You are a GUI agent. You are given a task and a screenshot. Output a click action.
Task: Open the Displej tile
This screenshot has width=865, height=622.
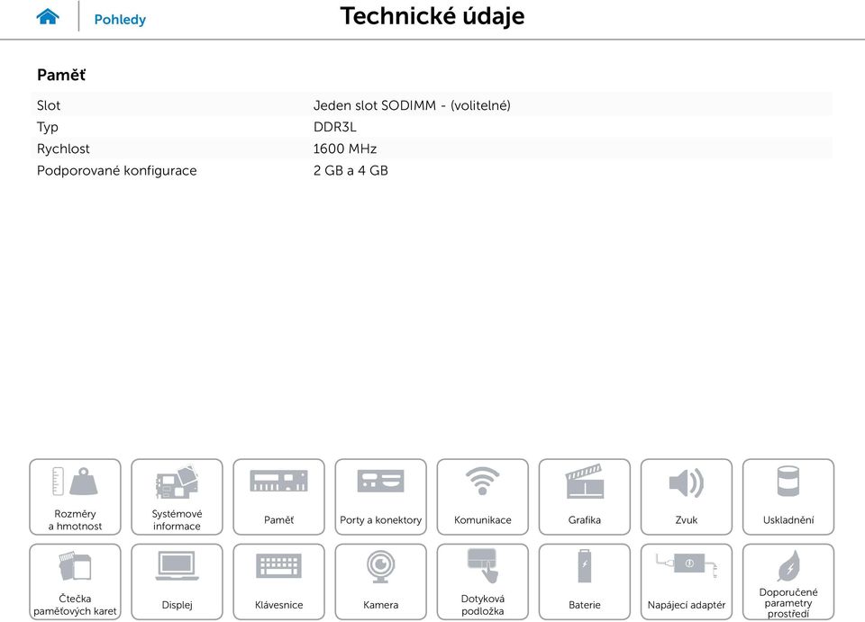[177, 581]
